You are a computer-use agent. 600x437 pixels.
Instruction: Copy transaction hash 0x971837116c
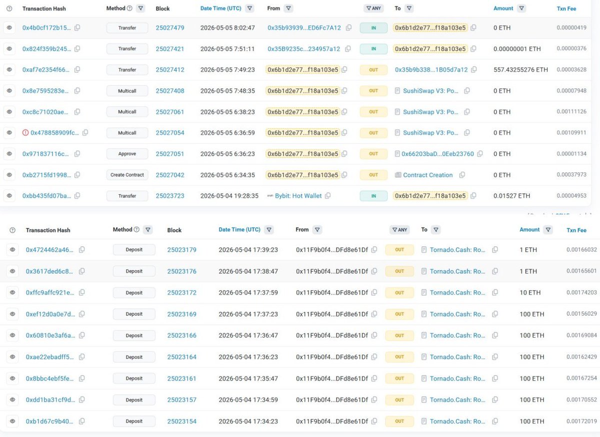pyautogui.click(x=77, y=154)
